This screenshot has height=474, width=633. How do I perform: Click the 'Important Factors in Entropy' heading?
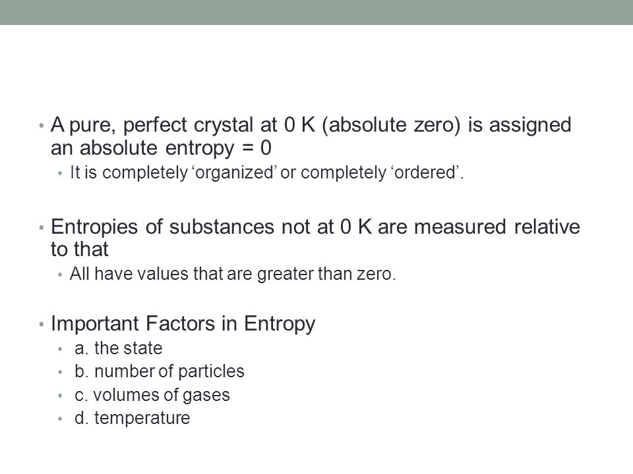point(183,324)
